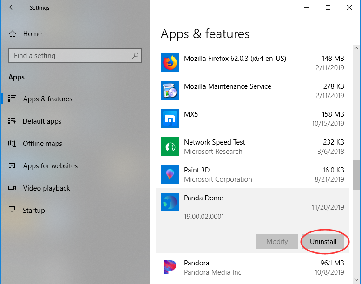Click the 148 MB size for Firefox
This screenshot has height=284, width=361.
click(x=333, y=59)
